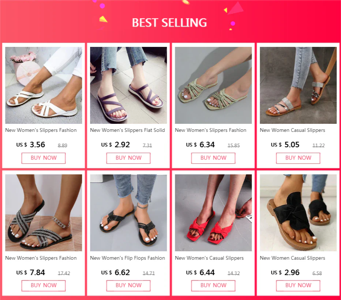Open the green rope sandals photo
The width and height of the screenshot is (341, 300).
pyautogui.click(x=213, y=85)
